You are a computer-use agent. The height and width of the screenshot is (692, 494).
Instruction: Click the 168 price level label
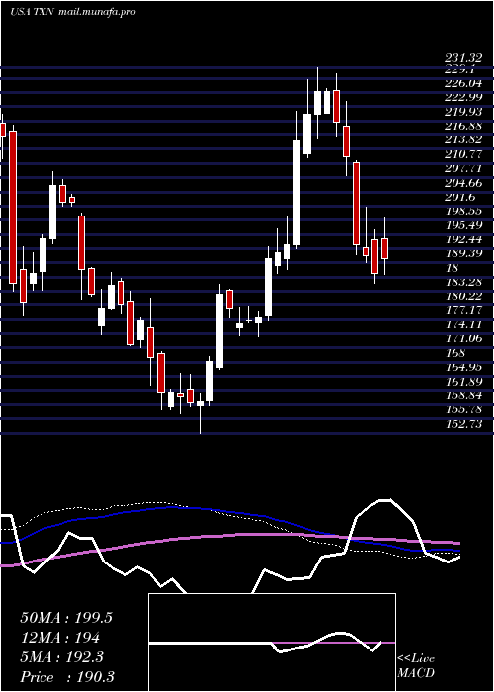454,353
